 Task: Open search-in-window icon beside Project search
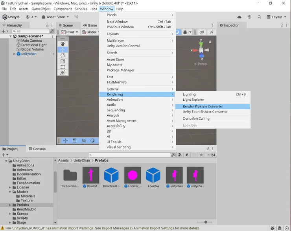(x=173, y=155)
